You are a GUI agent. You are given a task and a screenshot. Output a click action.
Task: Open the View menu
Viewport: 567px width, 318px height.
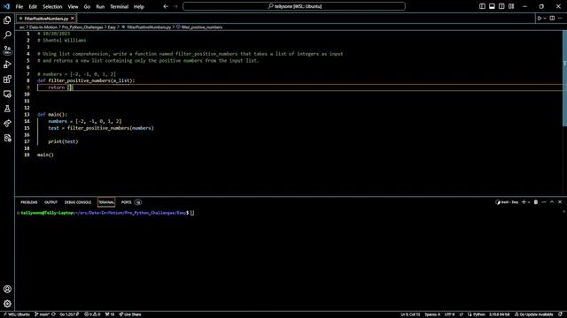point(73,6)
